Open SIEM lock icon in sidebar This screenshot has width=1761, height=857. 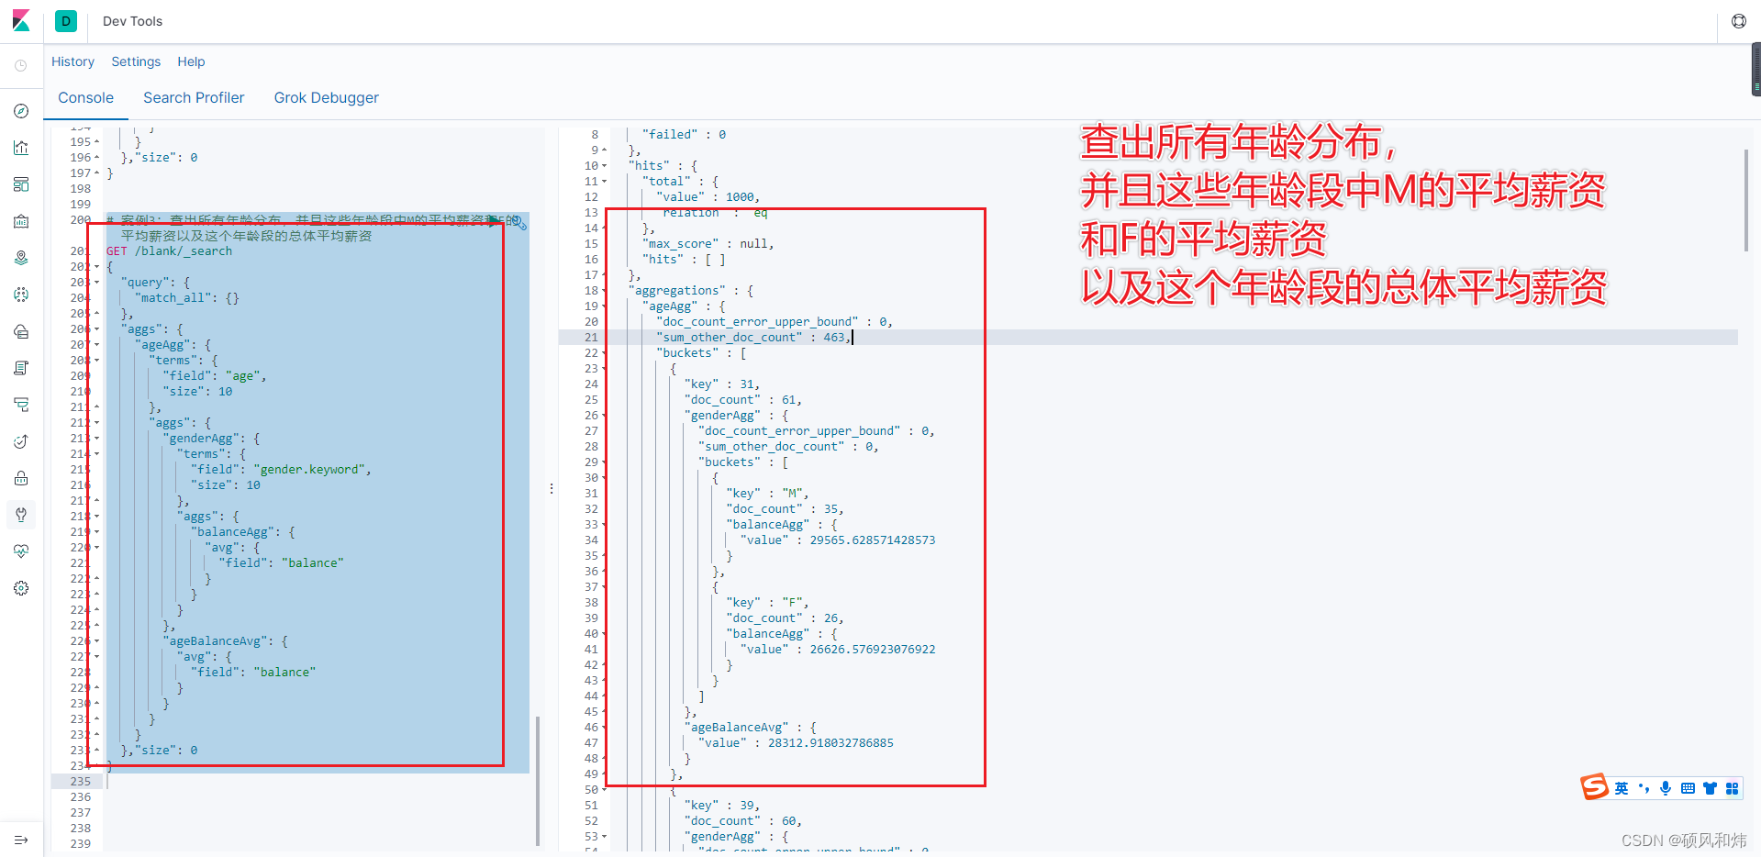tap(21, 478)
